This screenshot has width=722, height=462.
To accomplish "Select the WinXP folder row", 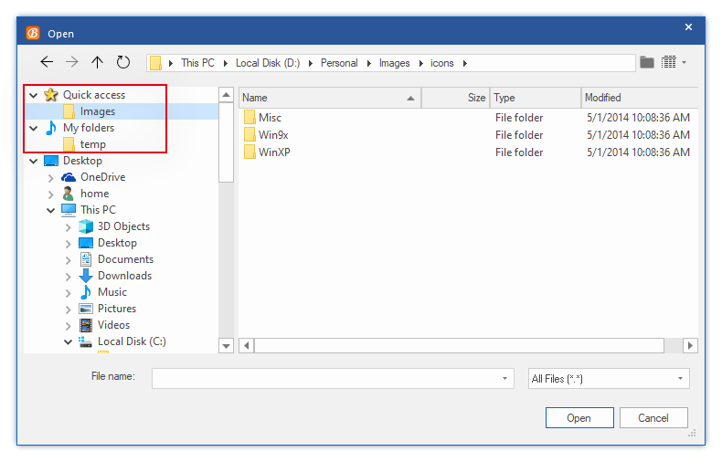I will [x=468, y=152].
